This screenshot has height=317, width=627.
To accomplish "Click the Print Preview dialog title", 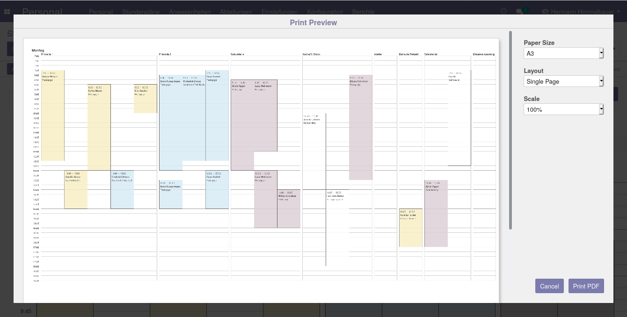I will pos(313,22).
